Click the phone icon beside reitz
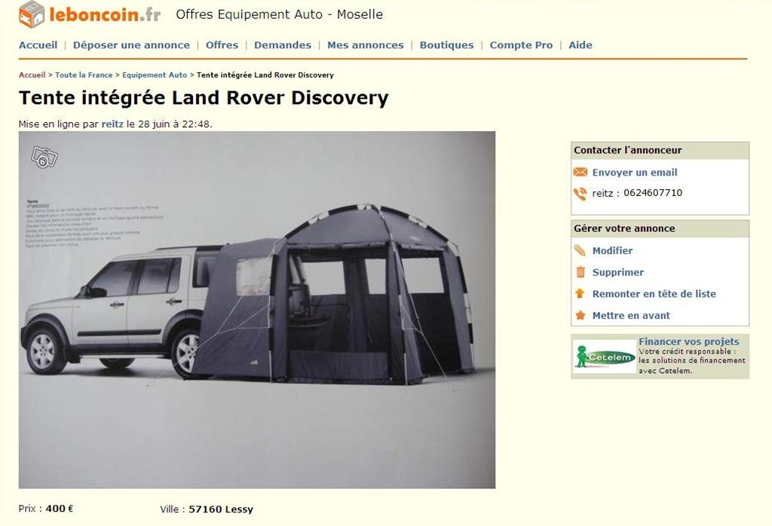 (x=581, y=194)
